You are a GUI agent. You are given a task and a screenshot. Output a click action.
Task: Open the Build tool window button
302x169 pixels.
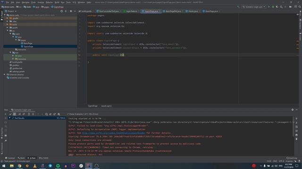tap(21, 158)
